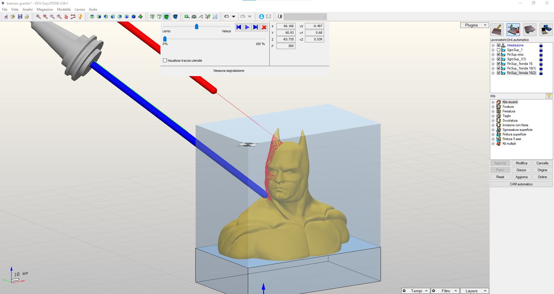This screenshot has height=294, width=554.
Task: Uncheck the SgroSup_1(1) checkbox
Action: (x=499, y=59)
